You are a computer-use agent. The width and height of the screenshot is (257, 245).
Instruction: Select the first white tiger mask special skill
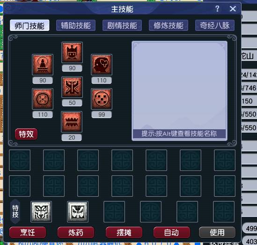[x=41, y=212]
